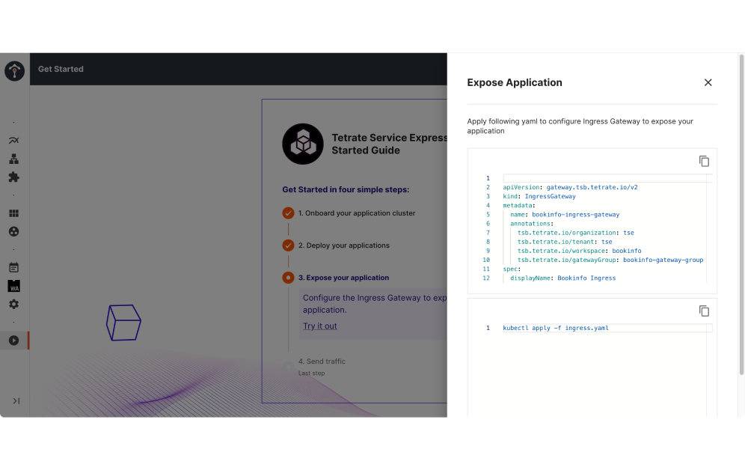This screenshot has width=745, height=470.
Task: Open the calendar events icon in sidebar
Action: [x=13, y=267]
